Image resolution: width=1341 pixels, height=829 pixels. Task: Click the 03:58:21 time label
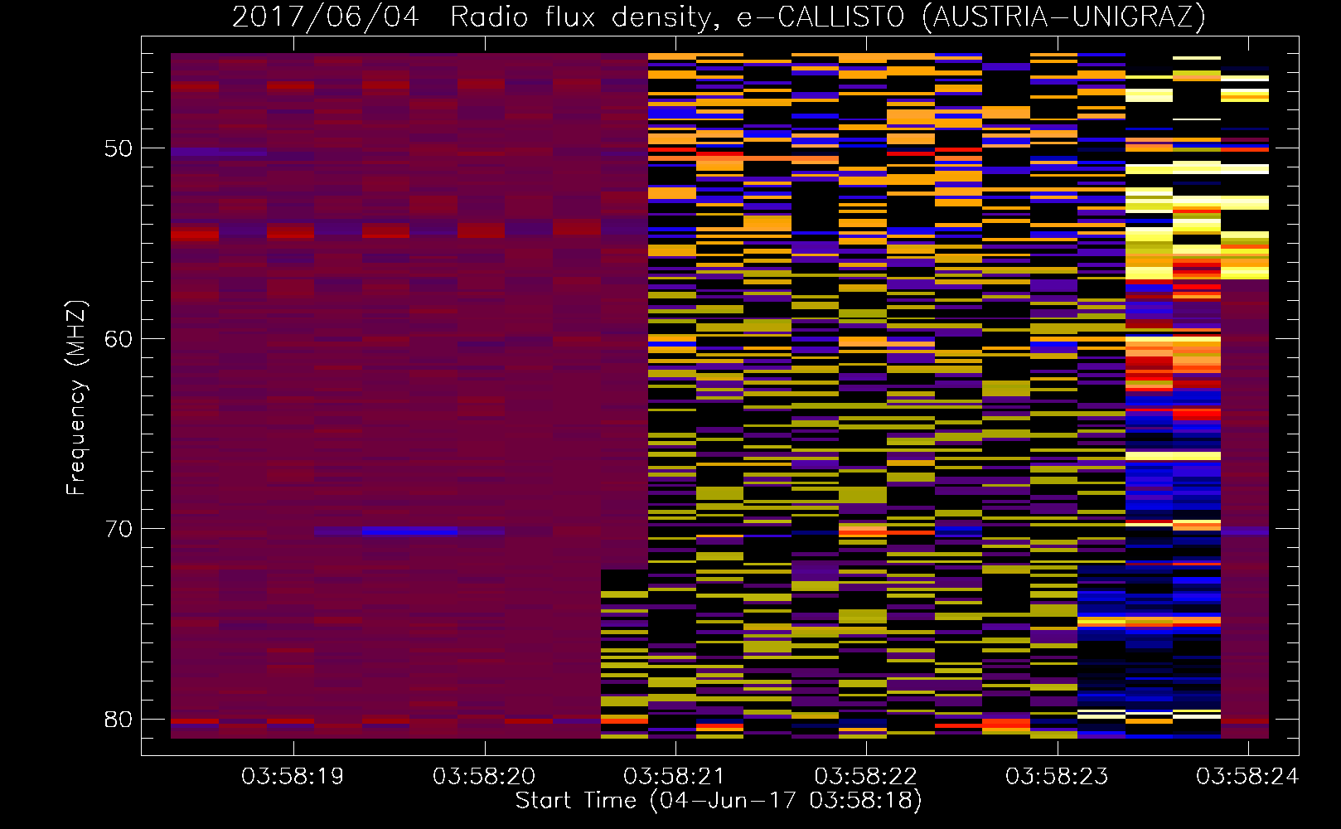[675, 777]
